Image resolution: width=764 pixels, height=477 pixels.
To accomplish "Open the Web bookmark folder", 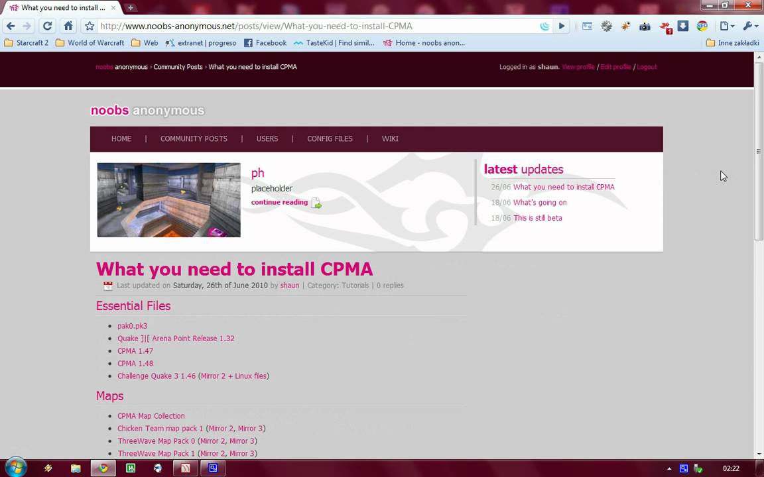I will coord(145,43).
